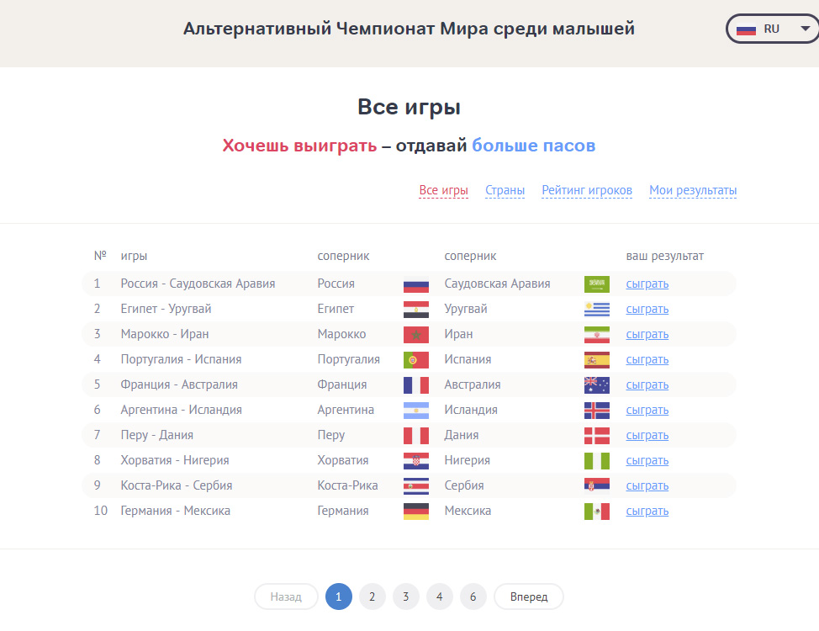Screen dimensions: 819x631
Task: Click the Portugal flag icon
Action: click(x=415, y=360)
